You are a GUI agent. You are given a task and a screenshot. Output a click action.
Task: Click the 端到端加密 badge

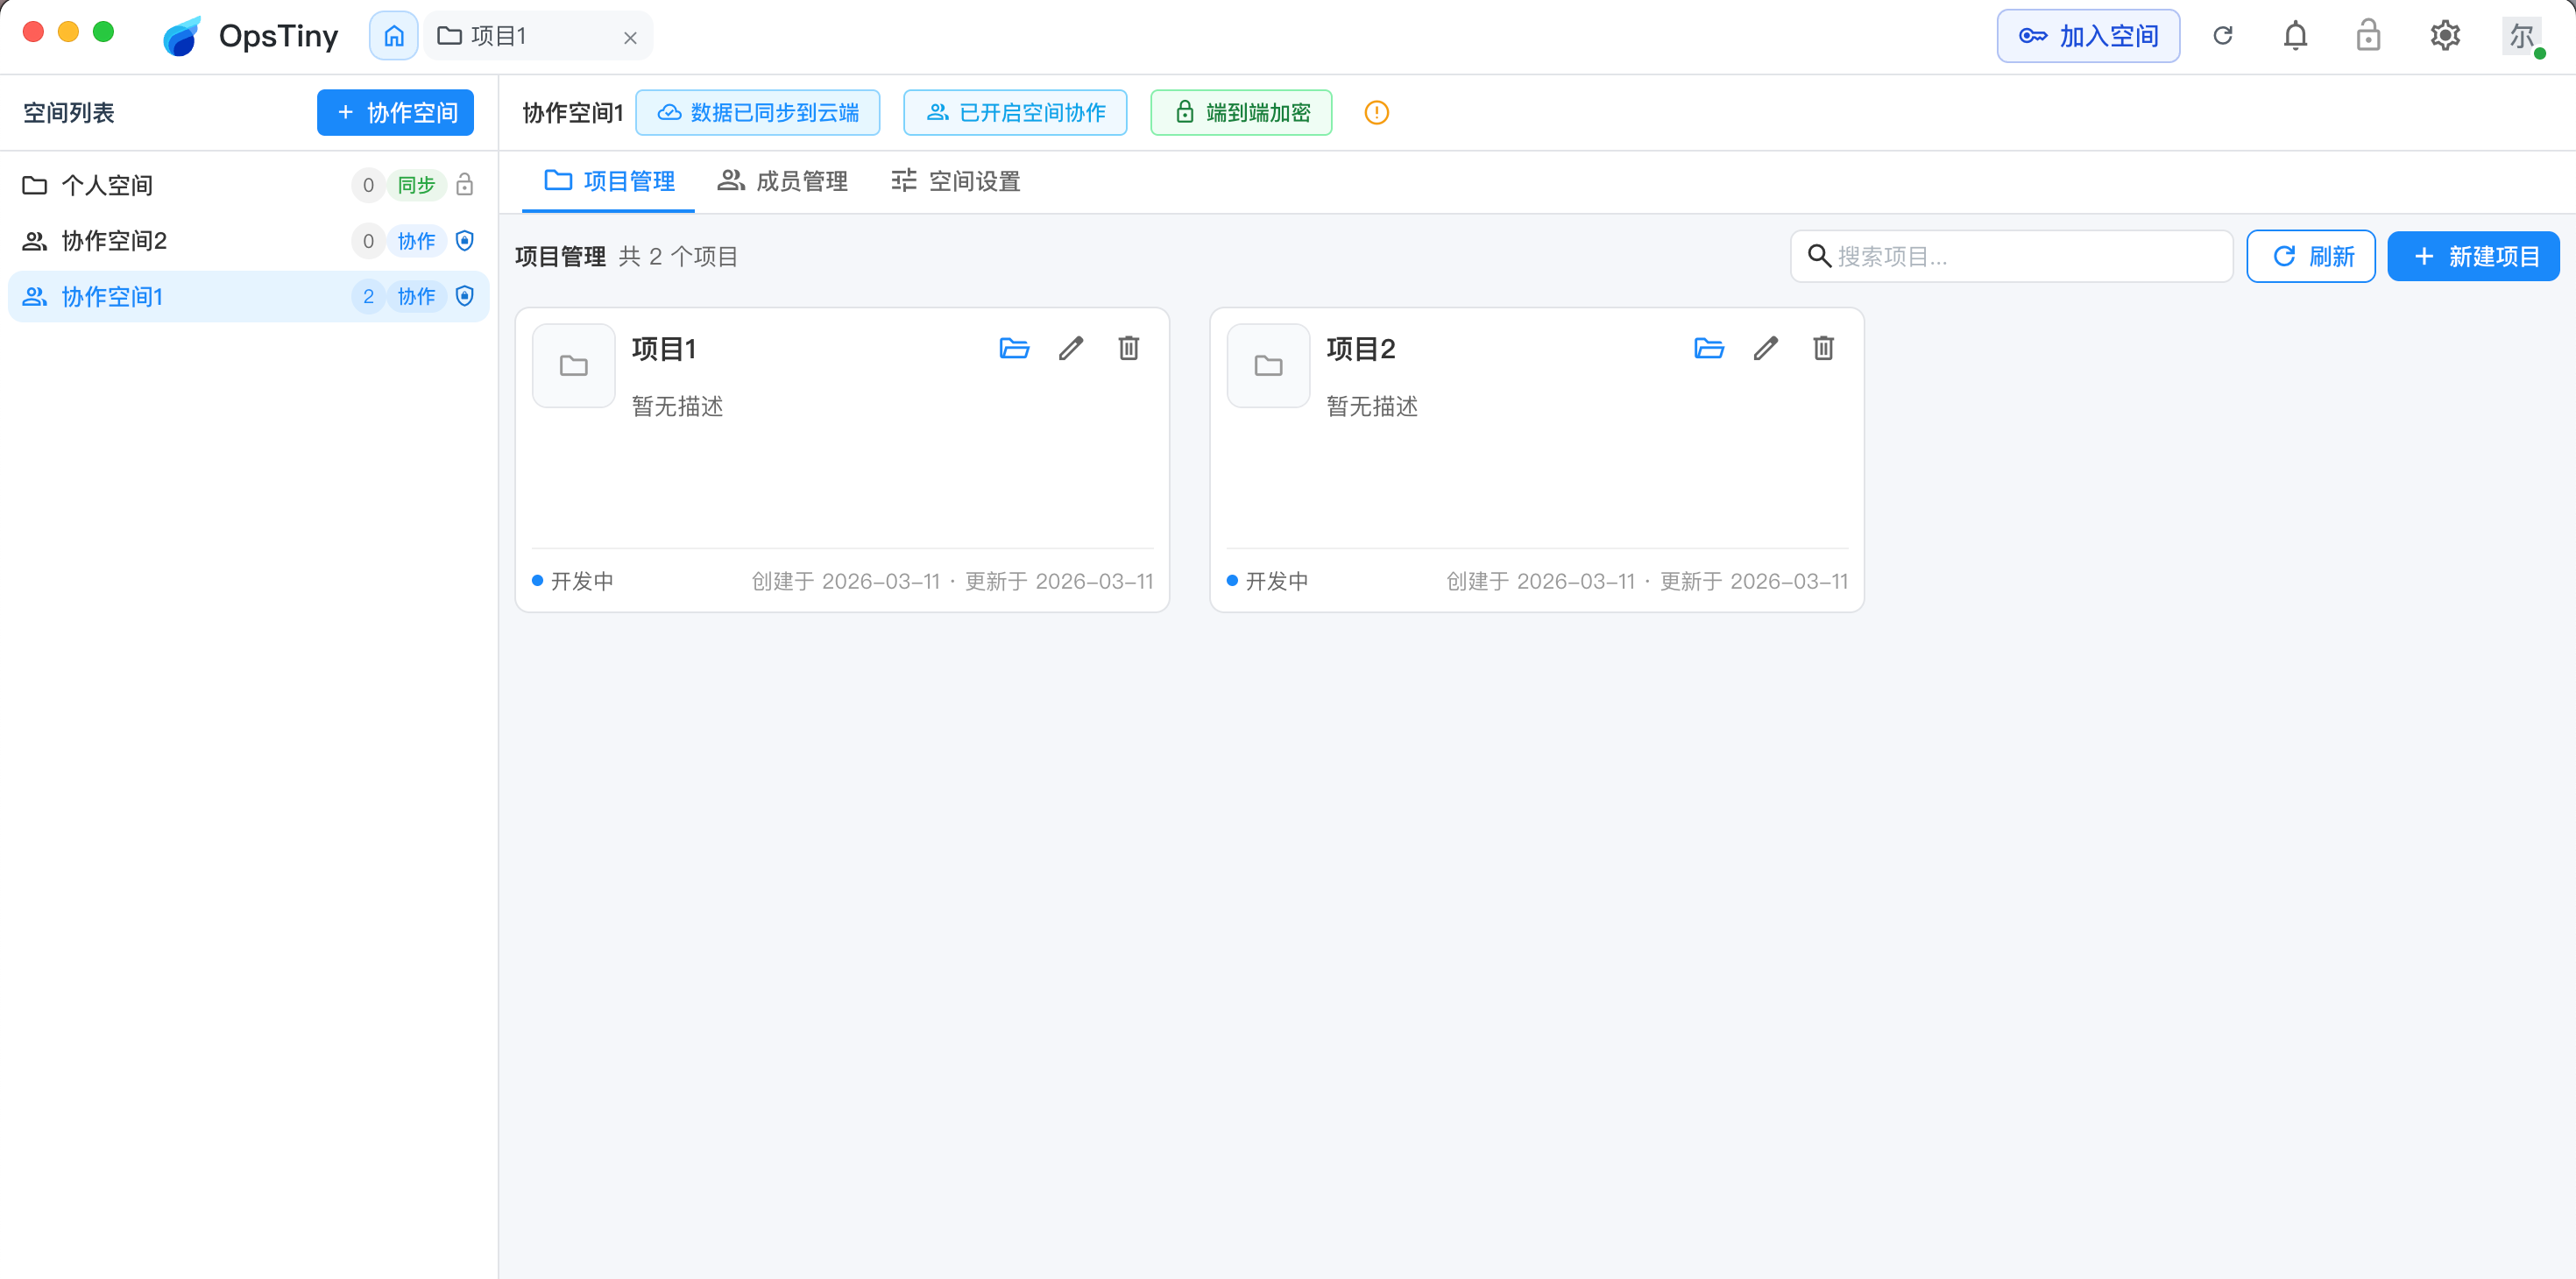tap(1241, 112)
